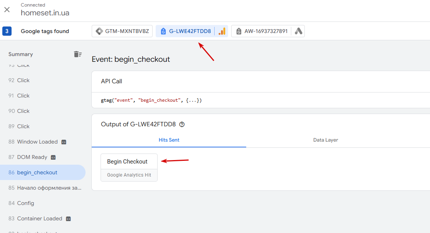Click code badge icon next to Container Loaded
Viewport: 430px width, 233px height.
click(68, 219)
